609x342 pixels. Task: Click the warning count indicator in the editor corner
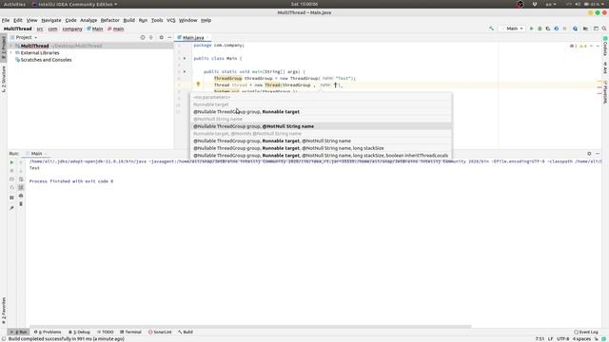(x=583, y=47)
